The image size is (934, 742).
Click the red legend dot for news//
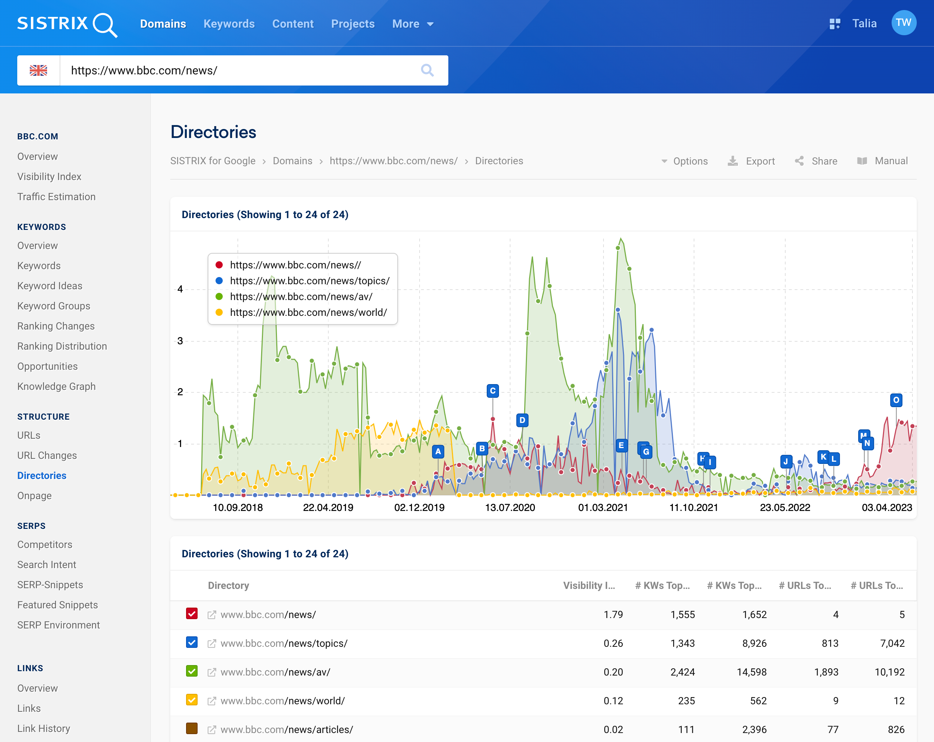coord(219,265)
